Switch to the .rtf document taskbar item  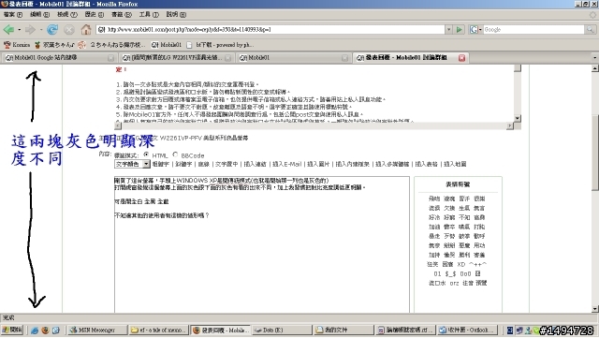[x=404, y=330]
